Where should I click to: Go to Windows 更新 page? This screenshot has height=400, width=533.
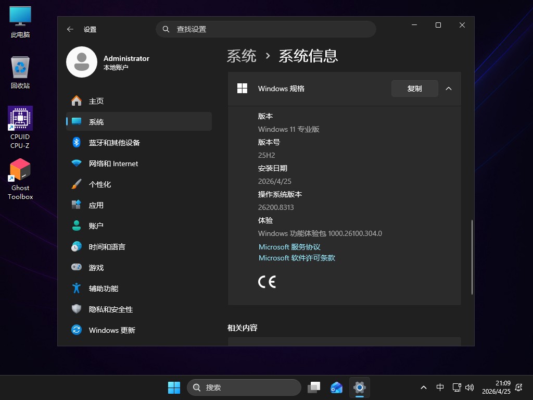(111, 330)
